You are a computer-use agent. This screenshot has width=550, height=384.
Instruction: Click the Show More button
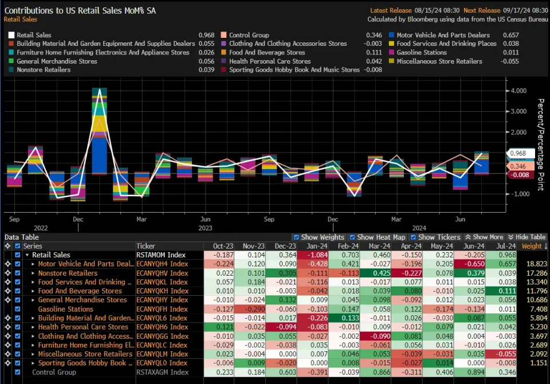(484, 237)
